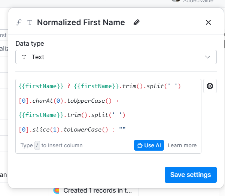The image size is (225, 196).
Task: Click the first line of the formula
Action: (x=100, y=86)
